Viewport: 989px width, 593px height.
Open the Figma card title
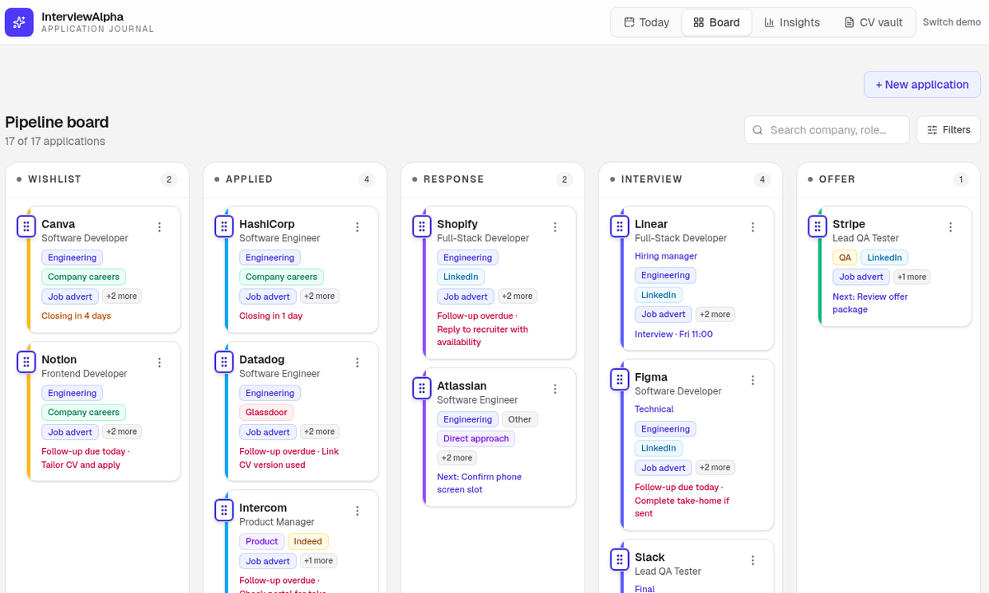click(x=651, y=377)
